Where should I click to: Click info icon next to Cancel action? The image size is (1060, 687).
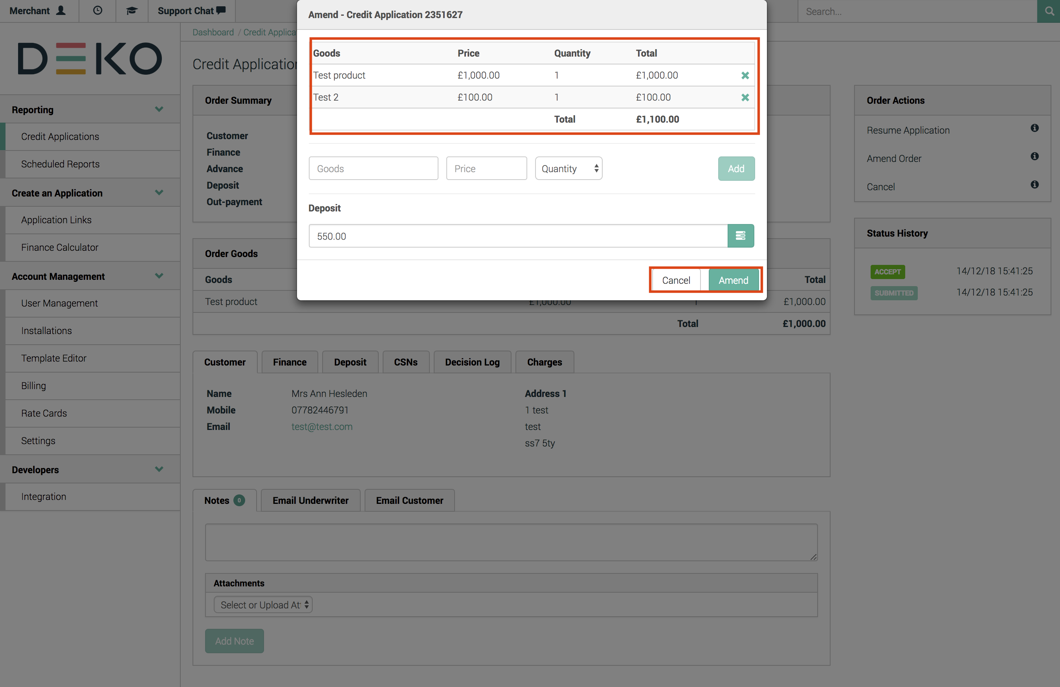[x=1034, y=185]
